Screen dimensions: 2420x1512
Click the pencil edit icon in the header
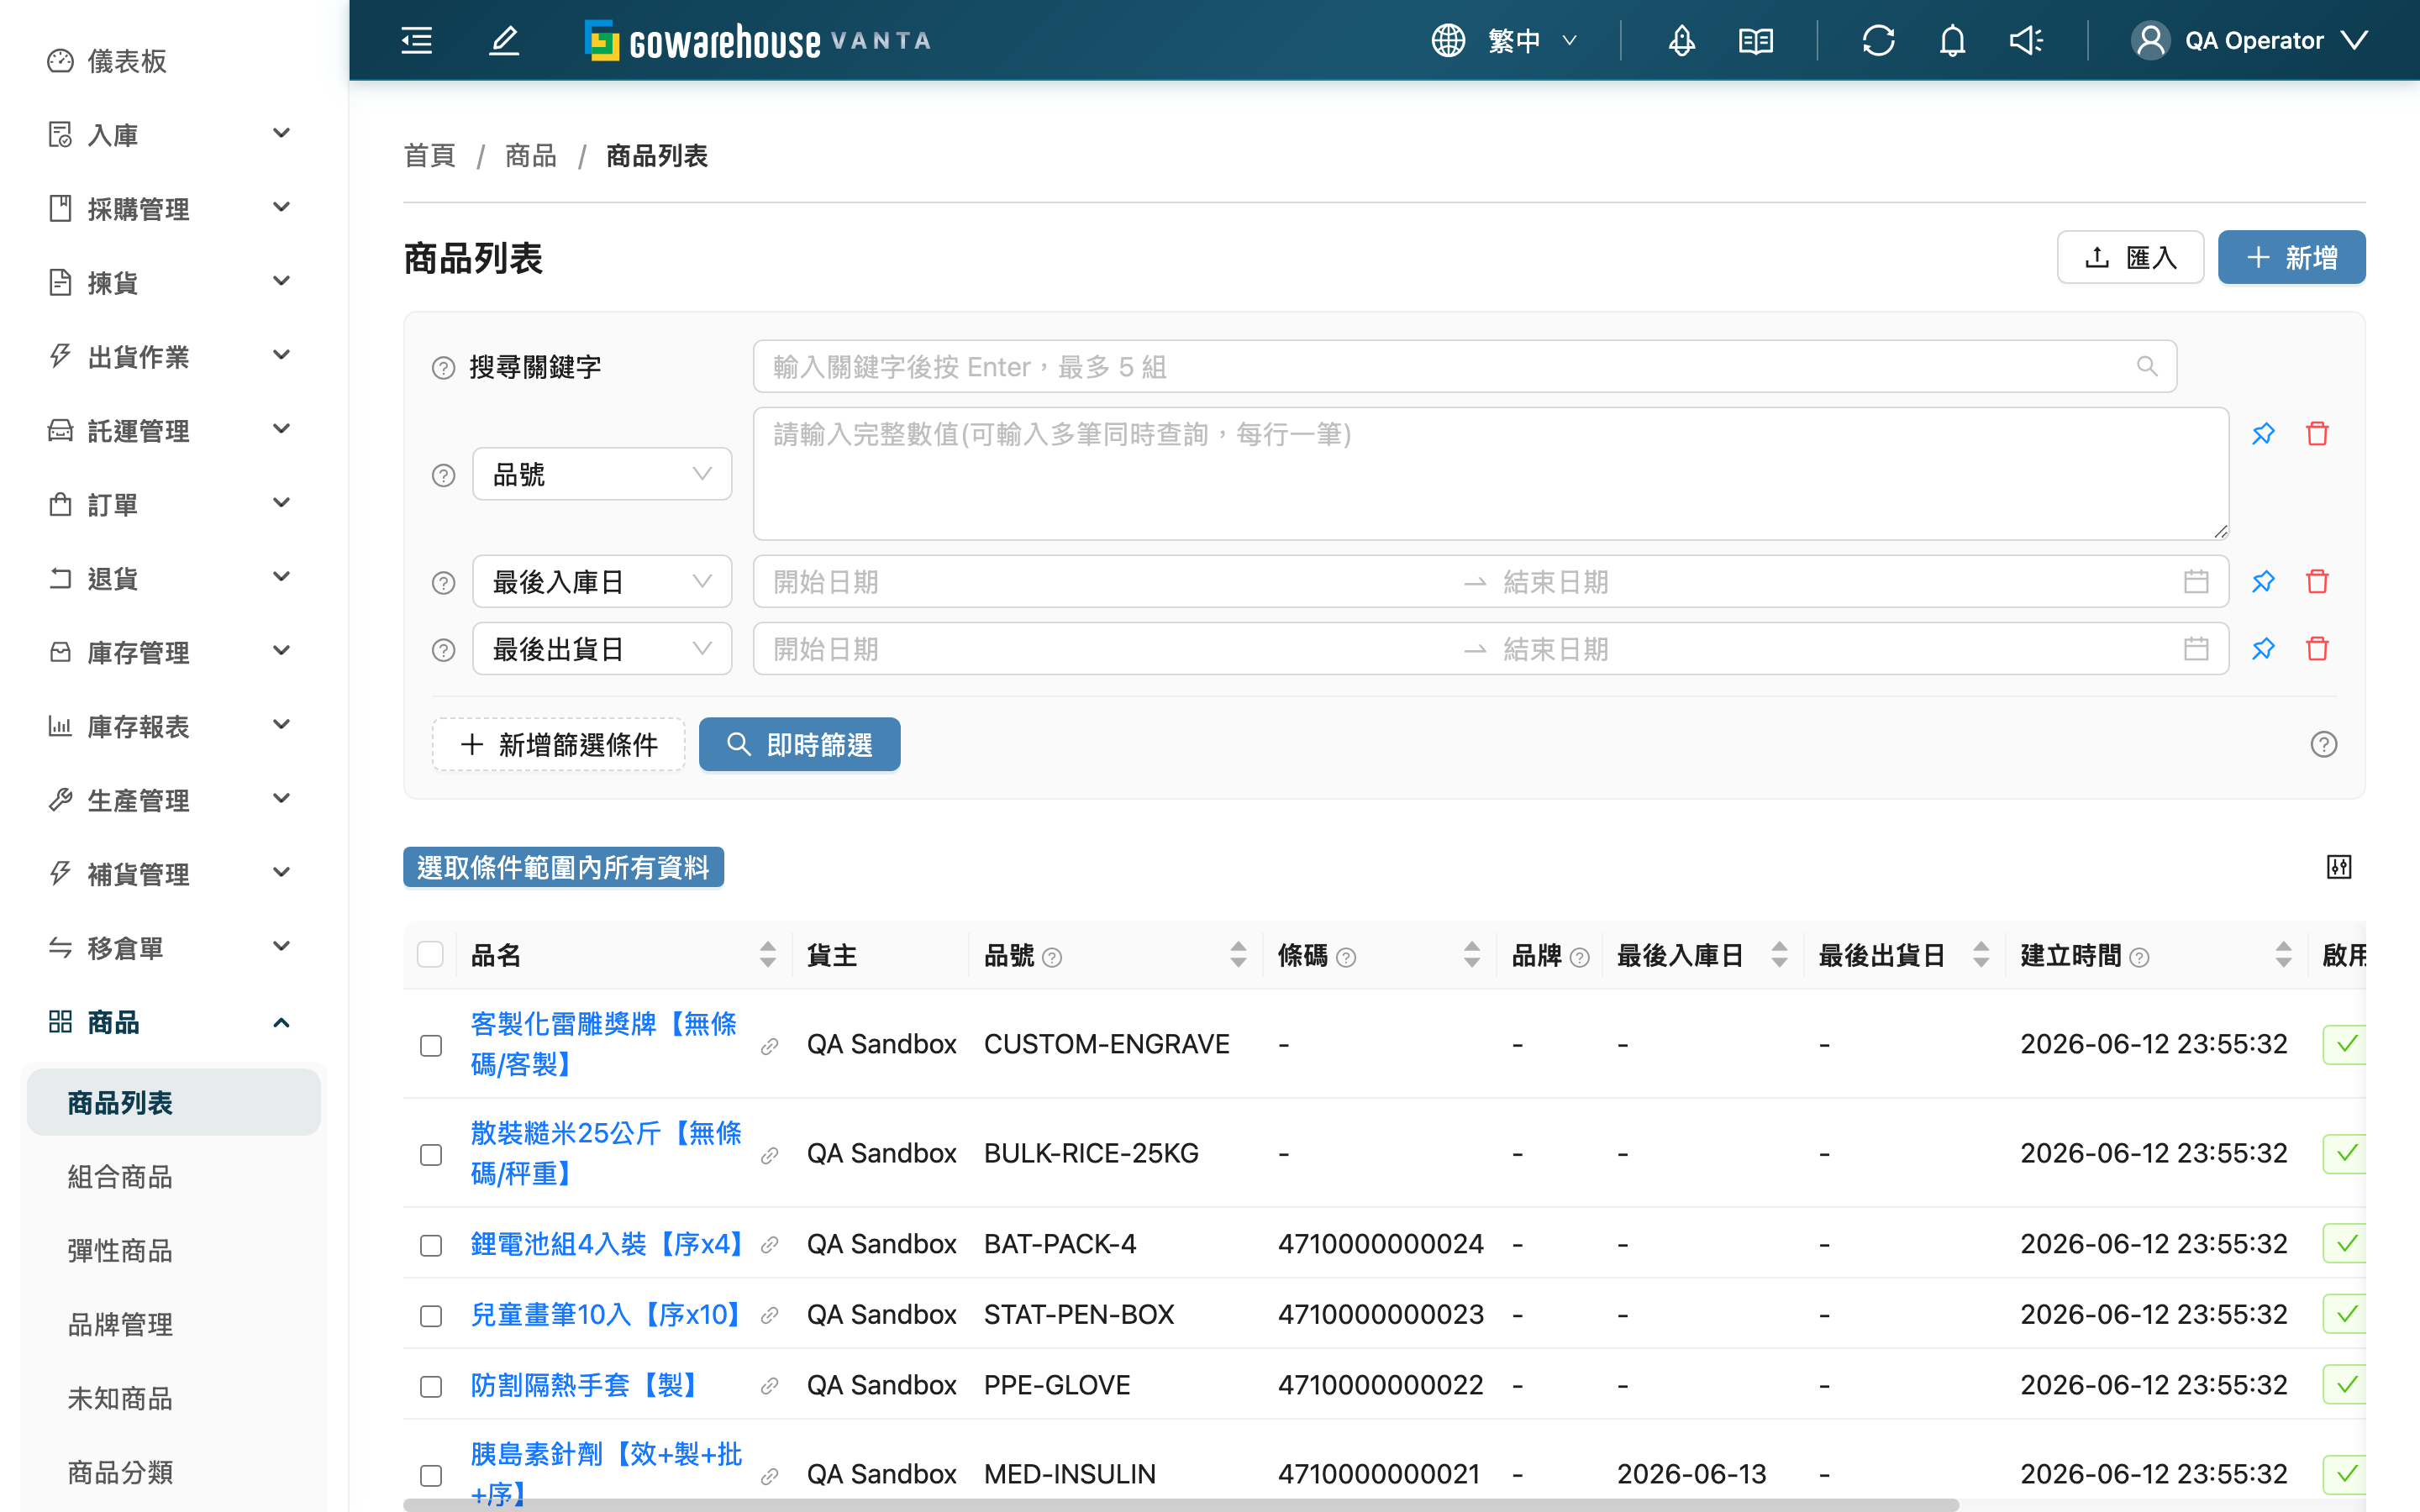pos(504,40)
